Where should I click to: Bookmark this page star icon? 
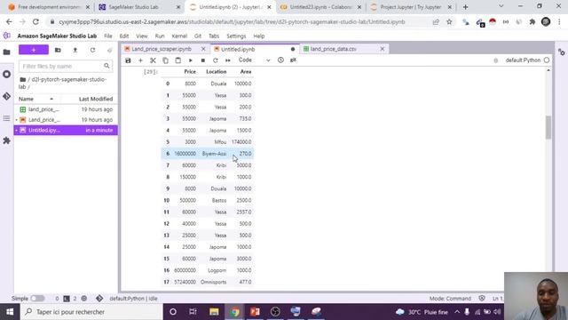(x=449, y=21)
